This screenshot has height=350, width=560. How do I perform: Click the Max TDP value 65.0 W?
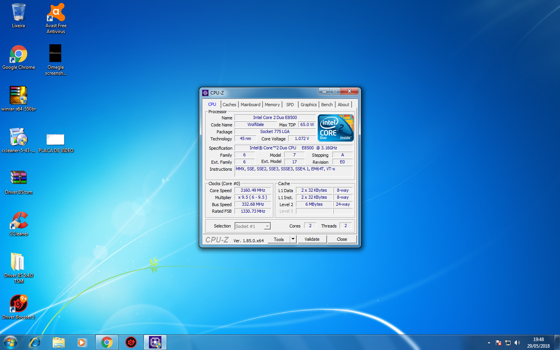[x=307, y=124]
